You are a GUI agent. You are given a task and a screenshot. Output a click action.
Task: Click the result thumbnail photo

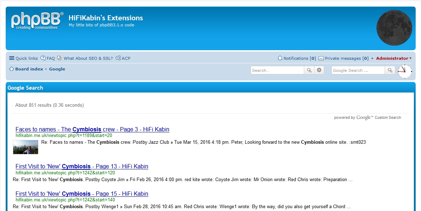tap(26, 147)
